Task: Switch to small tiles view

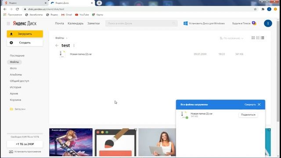Action: [x=258, y=38]
